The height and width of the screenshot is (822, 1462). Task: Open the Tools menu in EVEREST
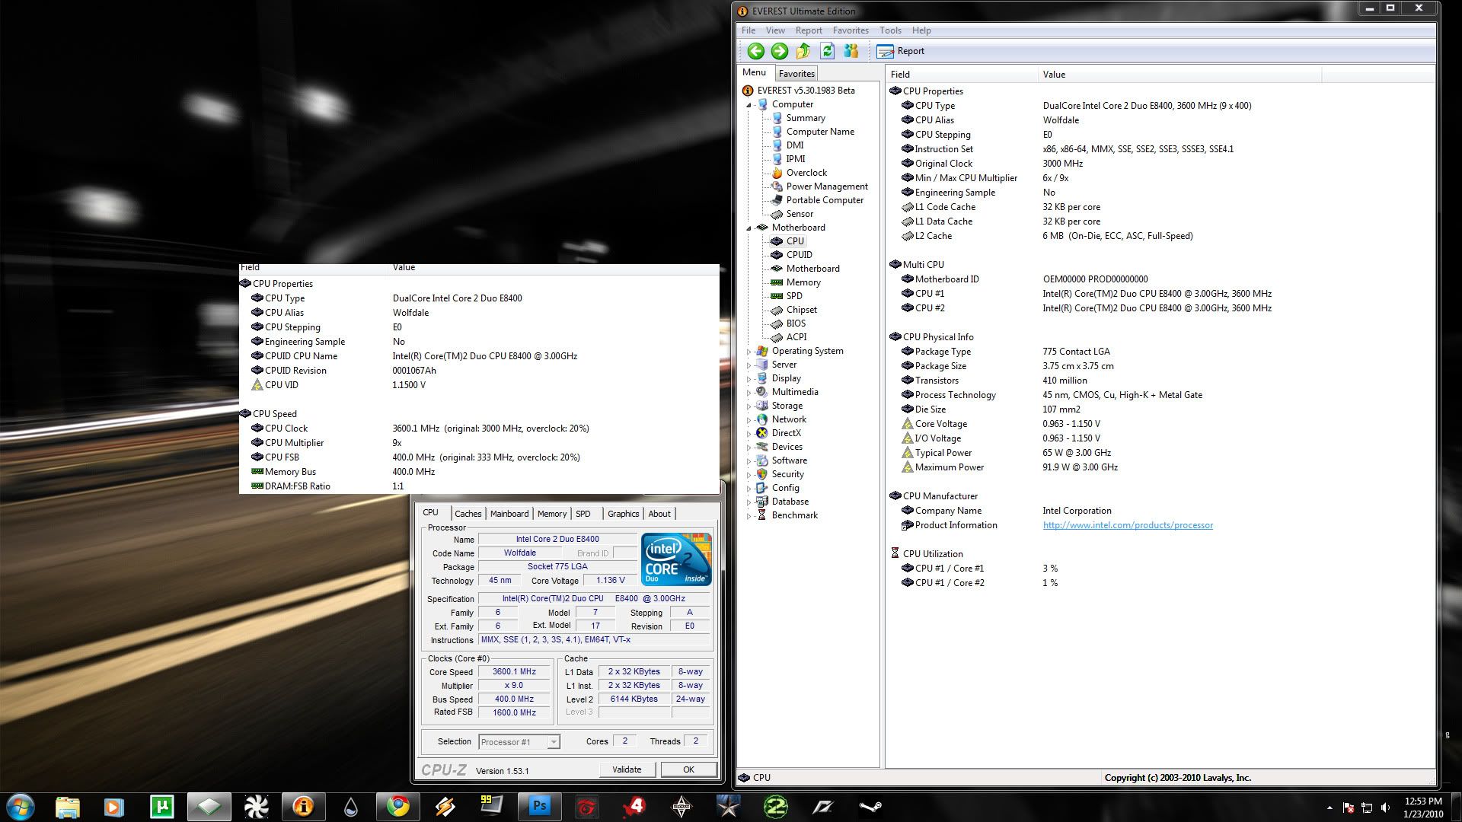point(889,30)
